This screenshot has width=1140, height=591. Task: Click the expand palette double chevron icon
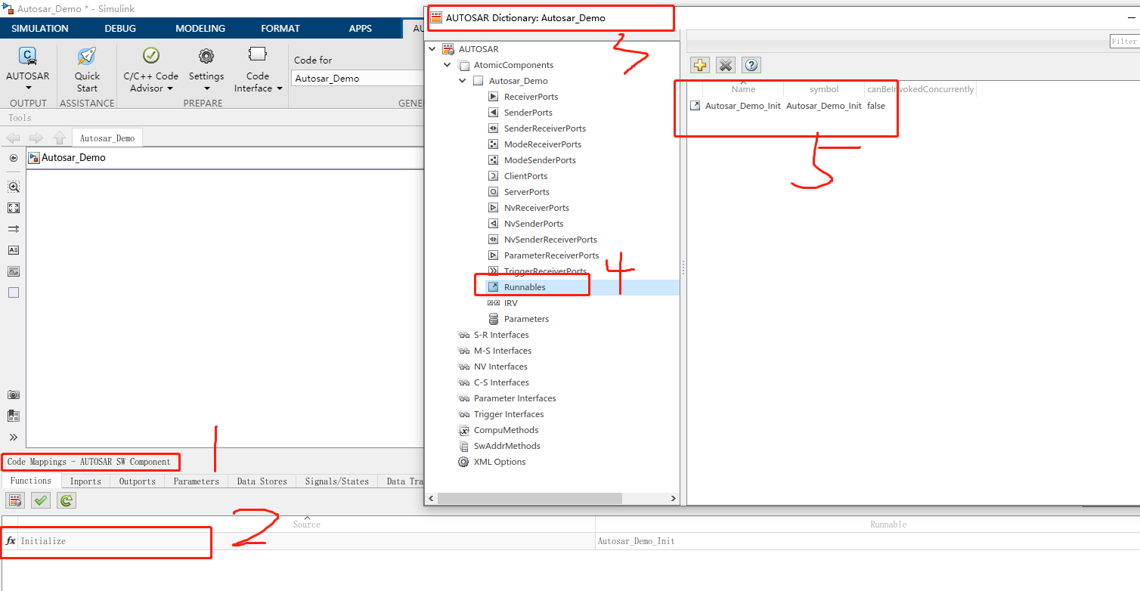pos(14,437)
